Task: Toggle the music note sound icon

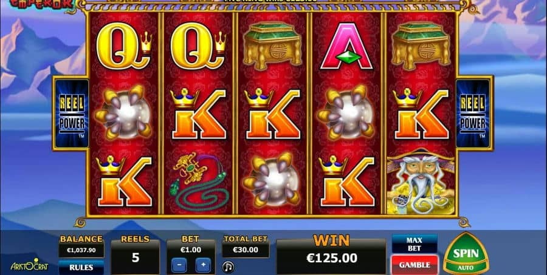Action: pos(229,267)
